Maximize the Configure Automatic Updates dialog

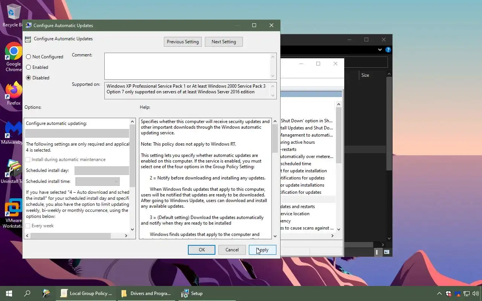point(254,26)
